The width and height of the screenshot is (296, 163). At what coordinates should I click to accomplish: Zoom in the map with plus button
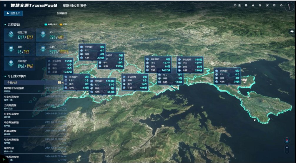tap(287, 147)
